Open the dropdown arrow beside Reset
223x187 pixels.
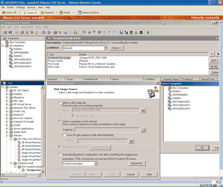73,13
